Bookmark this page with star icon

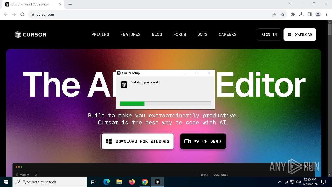[x=283, y=14]
